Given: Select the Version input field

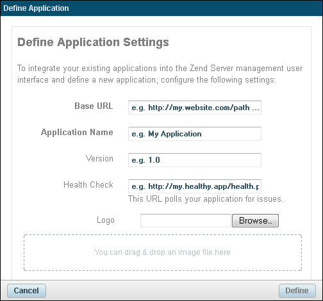Looking at the screenshot, I should (195, 160).
